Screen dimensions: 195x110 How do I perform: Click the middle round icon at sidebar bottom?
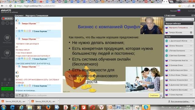tap(7, 95)
